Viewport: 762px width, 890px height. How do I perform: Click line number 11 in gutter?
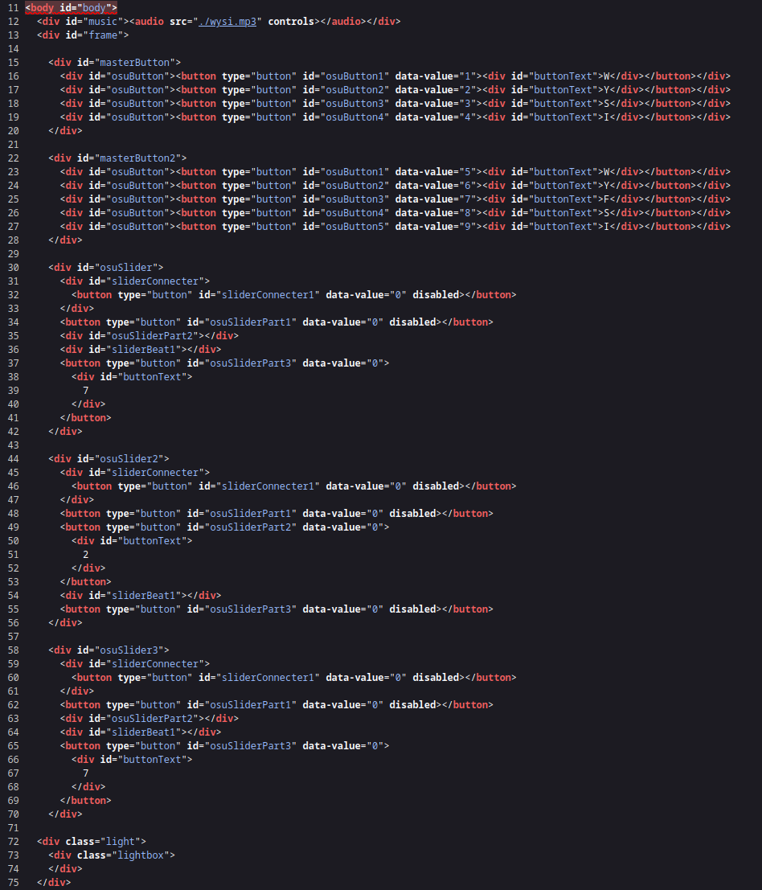13,8
